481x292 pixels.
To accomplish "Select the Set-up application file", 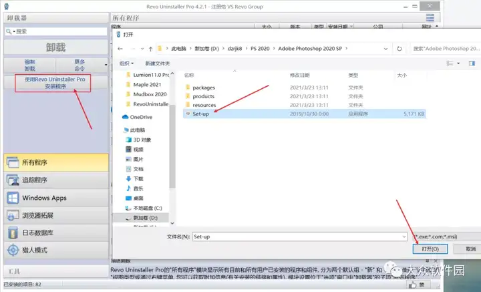I will [x=305, y=114].
